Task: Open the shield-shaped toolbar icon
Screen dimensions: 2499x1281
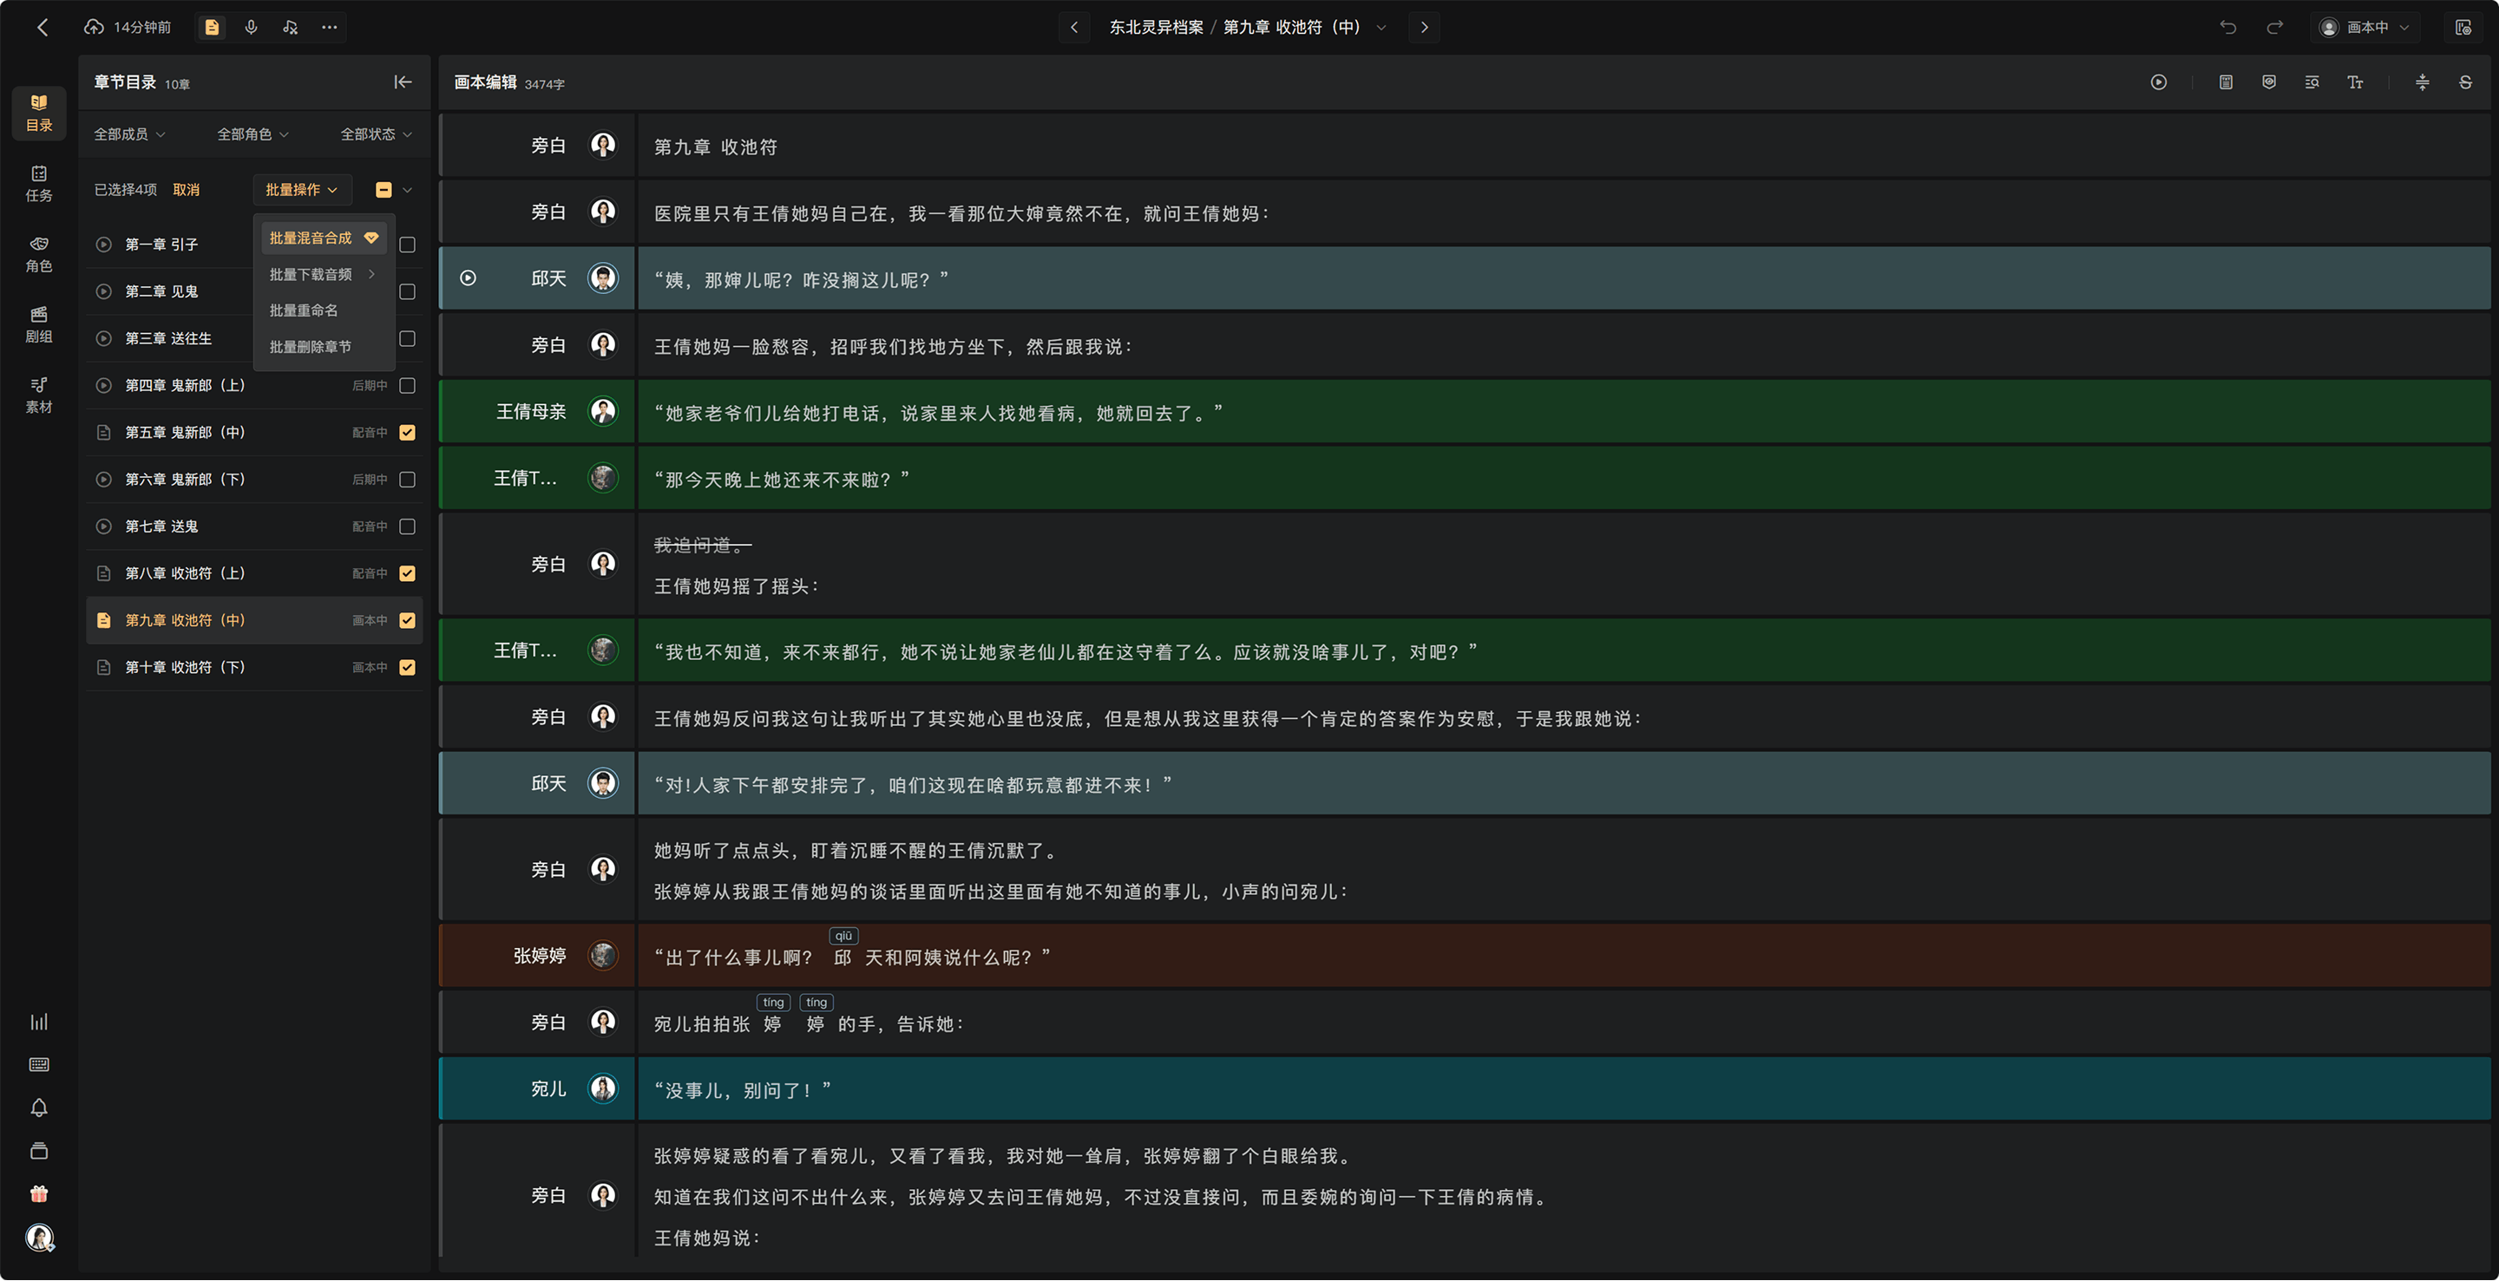Action: click(2268, 82)
